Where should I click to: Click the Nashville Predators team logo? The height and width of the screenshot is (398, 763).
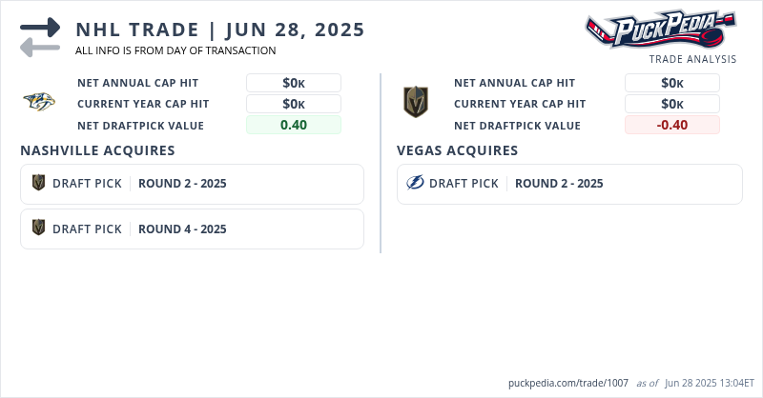40,103
